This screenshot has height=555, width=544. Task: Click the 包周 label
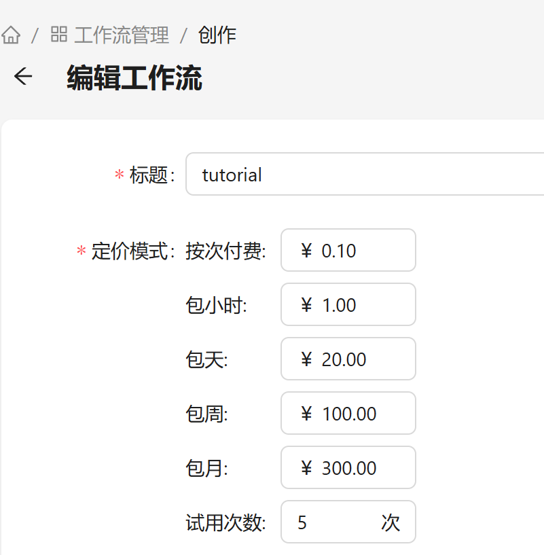[x=206, y=414]
